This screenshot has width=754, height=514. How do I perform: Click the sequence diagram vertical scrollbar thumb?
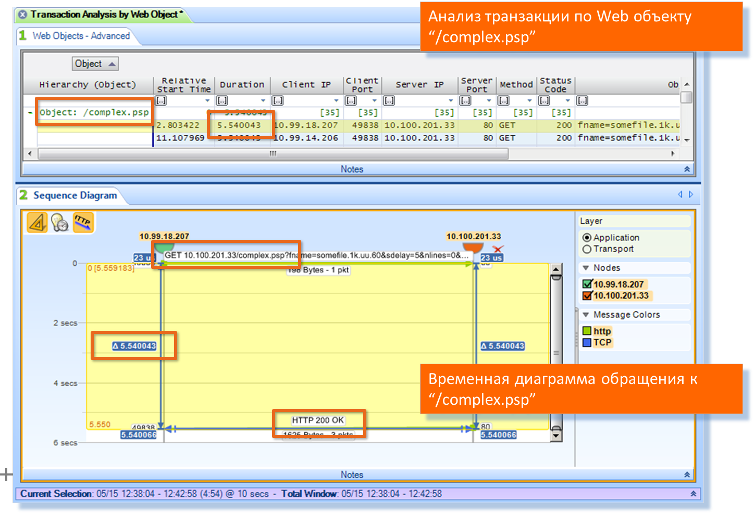click(556, 353)
